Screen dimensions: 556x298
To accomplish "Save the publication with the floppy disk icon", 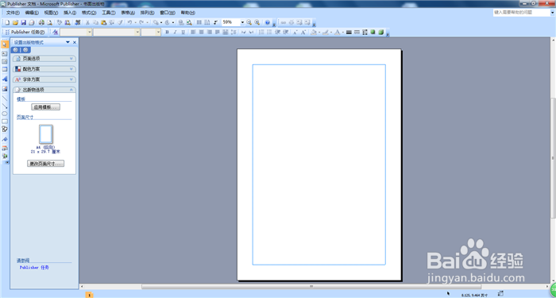I will 23,22.
